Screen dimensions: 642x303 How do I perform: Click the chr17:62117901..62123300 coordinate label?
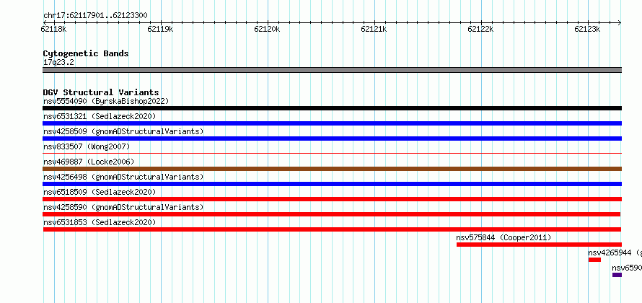click(x=95, y=16)
